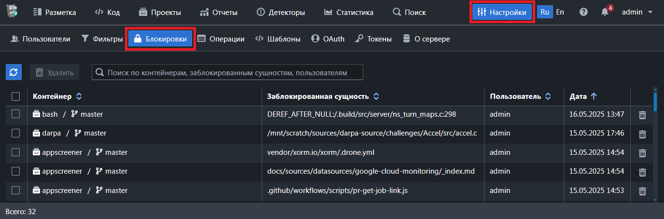The image size is (664, 219).
Task: Open notifications bell icon
Action: tap(605, 12)
